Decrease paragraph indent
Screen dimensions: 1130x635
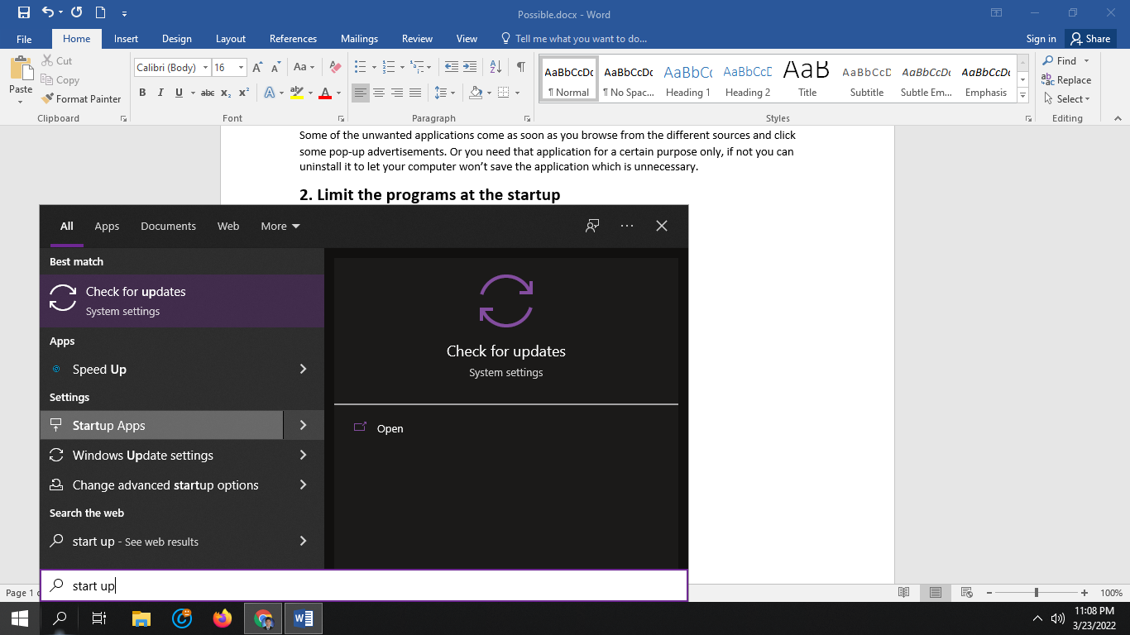(451, 67)
